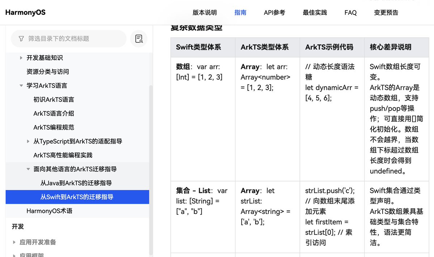This screenshot has width=434, height=257.
Task: Click the 开发基础知识 label
Action: click(x=45, y=58)
